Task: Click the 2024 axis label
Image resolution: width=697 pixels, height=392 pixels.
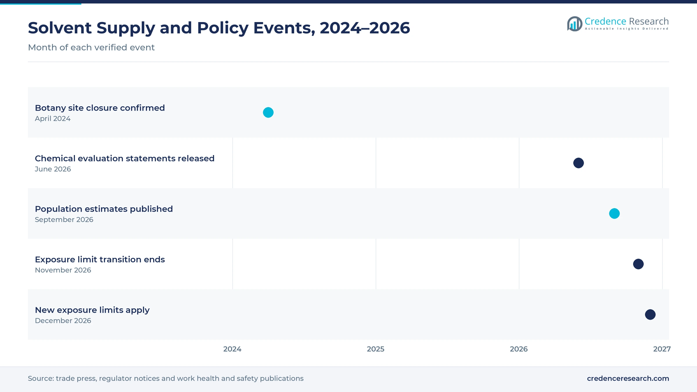Action: (232, 349)
